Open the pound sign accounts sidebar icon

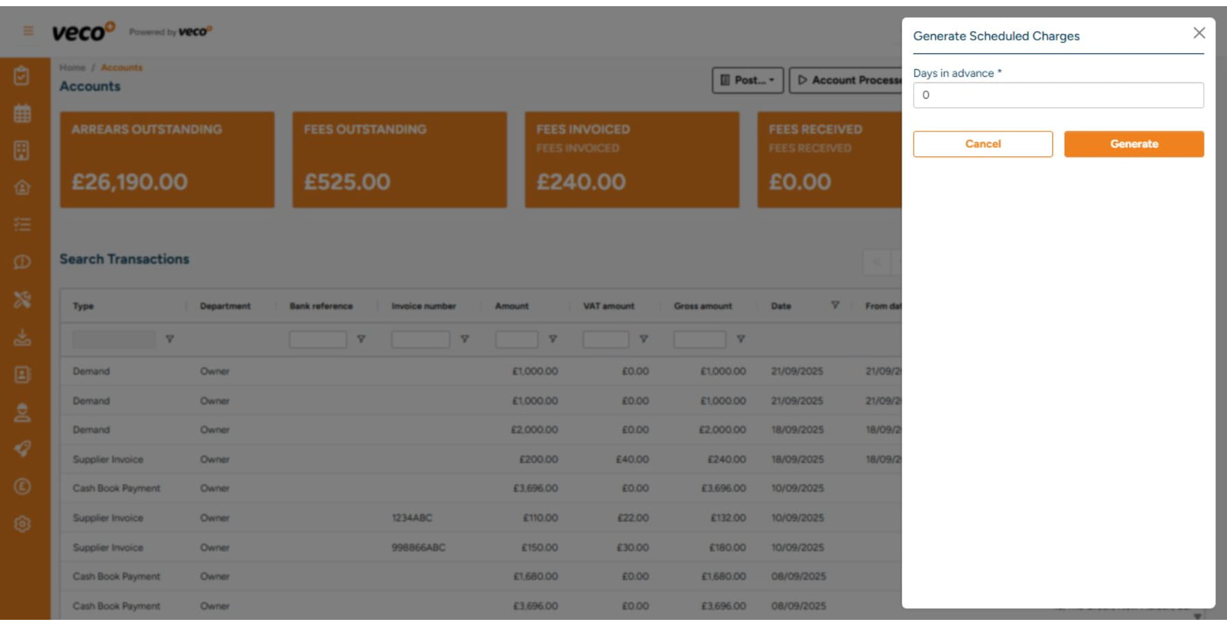(x=22, y=486)
